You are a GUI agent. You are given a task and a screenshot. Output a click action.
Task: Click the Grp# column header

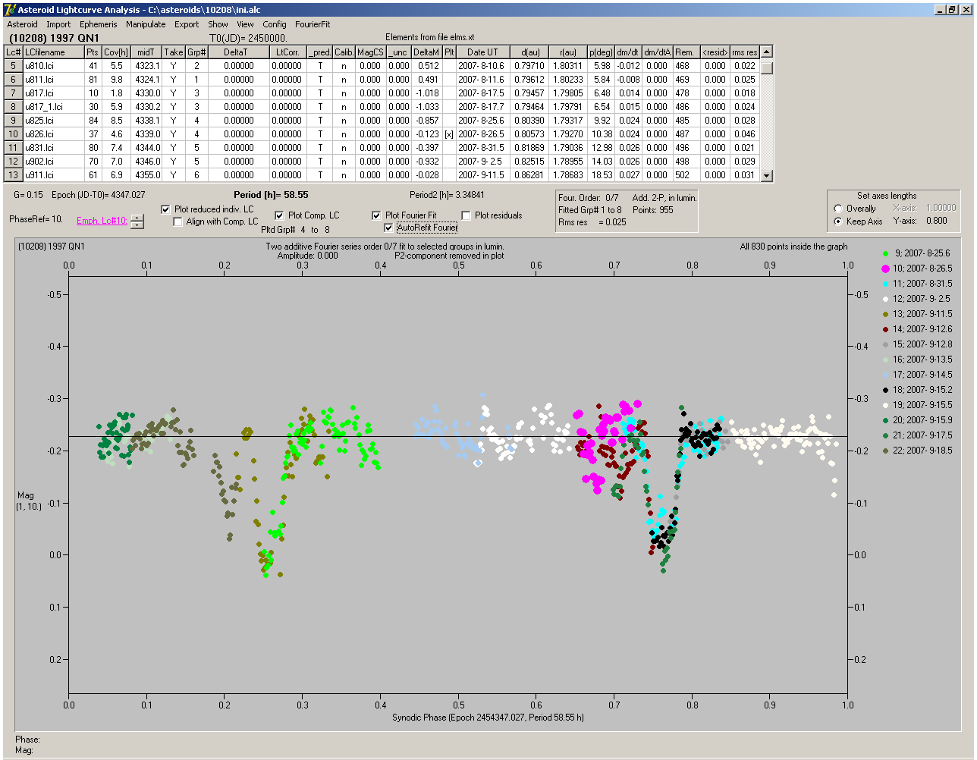pyautogui.click(x=196, y=52)
